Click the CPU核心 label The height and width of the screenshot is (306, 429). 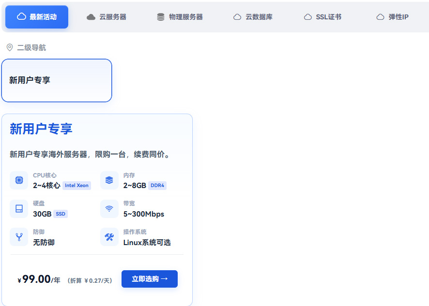(45, 175)
